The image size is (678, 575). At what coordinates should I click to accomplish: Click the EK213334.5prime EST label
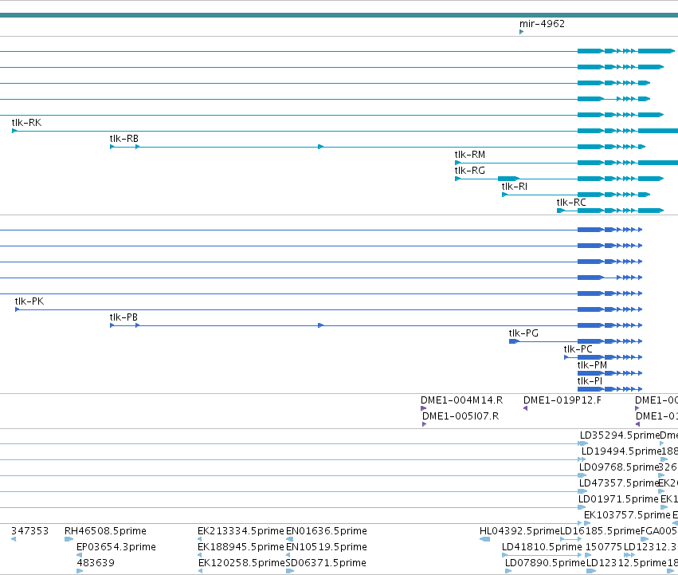241,531
